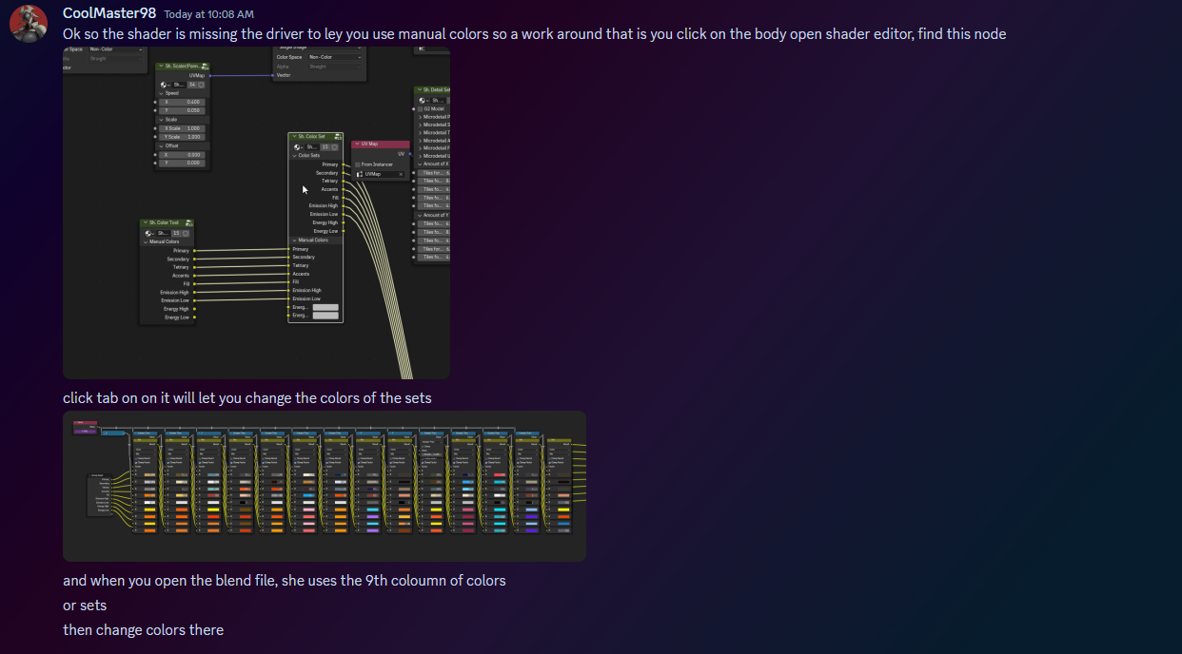
Task: Open the datablock sphere icon in Sh. Color Set
Action: click(x=298, y=146)
